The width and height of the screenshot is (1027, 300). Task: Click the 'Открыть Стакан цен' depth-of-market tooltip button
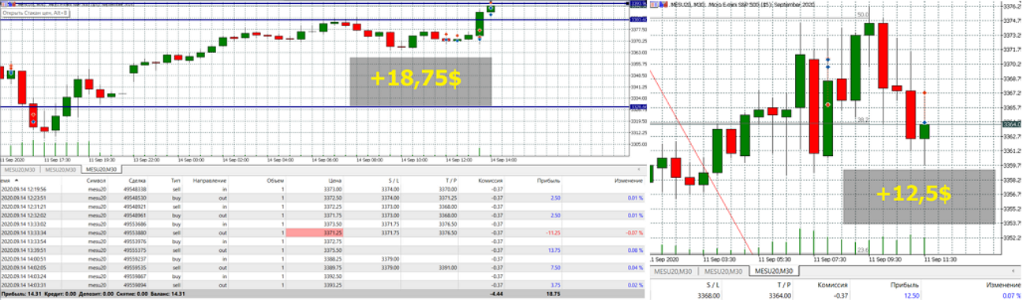point(35,13)
